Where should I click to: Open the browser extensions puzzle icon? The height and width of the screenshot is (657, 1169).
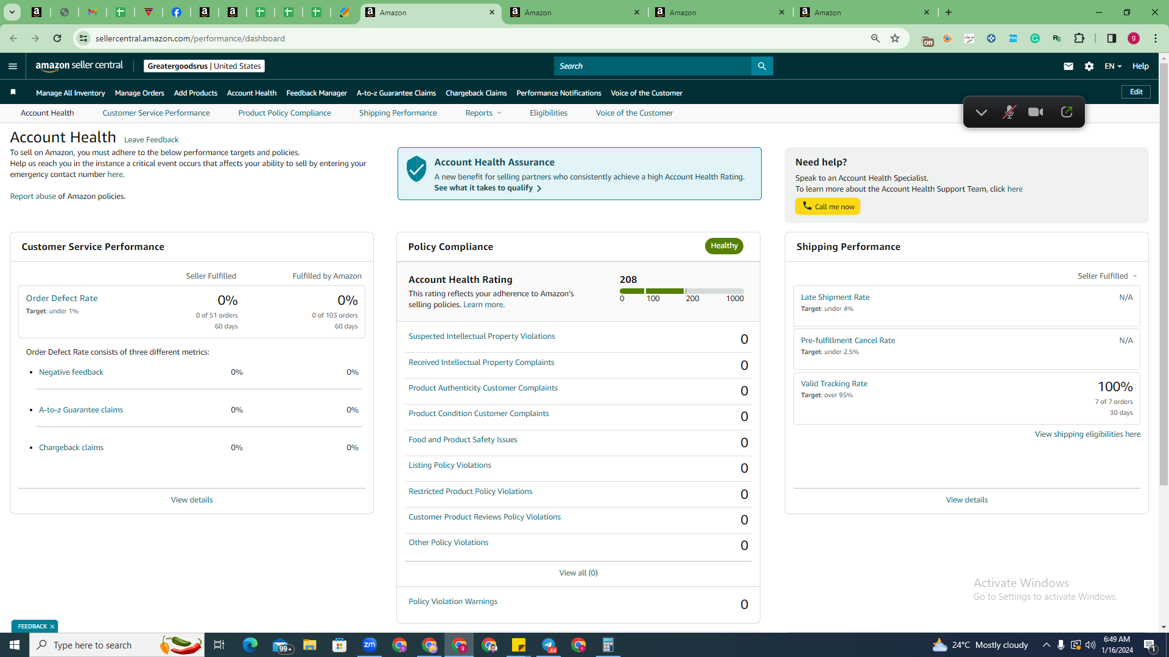[x=1079, y=38]
